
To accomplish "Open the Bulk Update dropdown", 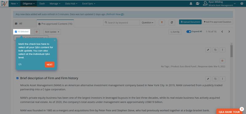I will [52, 32].
